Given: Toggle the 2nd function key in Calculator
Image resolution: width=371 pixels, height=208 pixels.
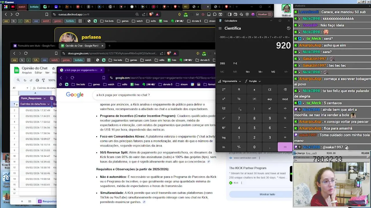Looking at the screenshot, I should pyautogui.click(x=223, y=90).
